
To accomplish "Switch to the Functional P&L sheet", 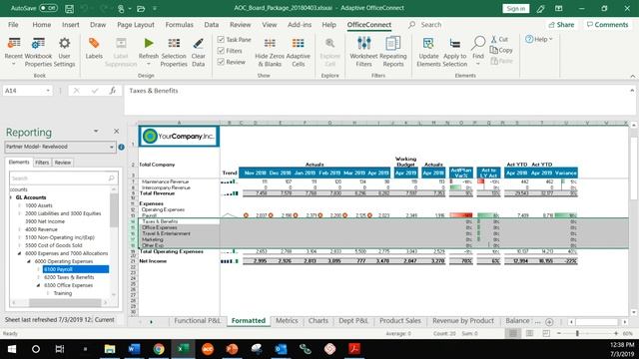I will pyautogui.click(x=198, y=321).
